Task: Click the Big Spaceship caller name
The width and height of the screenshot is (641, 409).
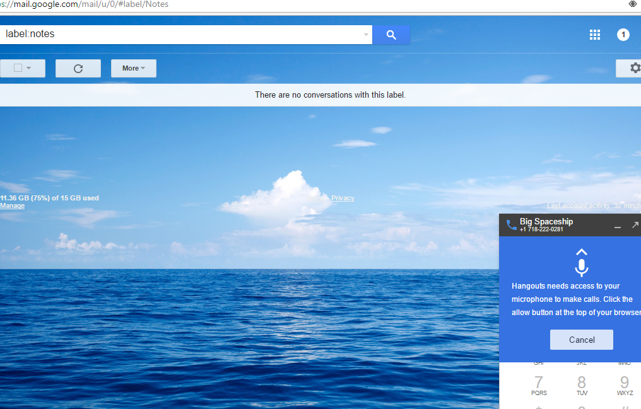Action: coord(546,221)
